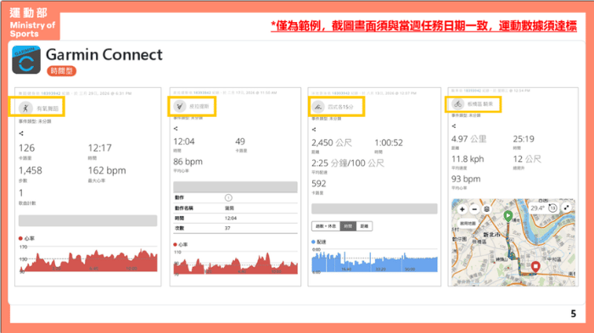Click the 592 calories value
594x333 pixels.
coord(318,184)
